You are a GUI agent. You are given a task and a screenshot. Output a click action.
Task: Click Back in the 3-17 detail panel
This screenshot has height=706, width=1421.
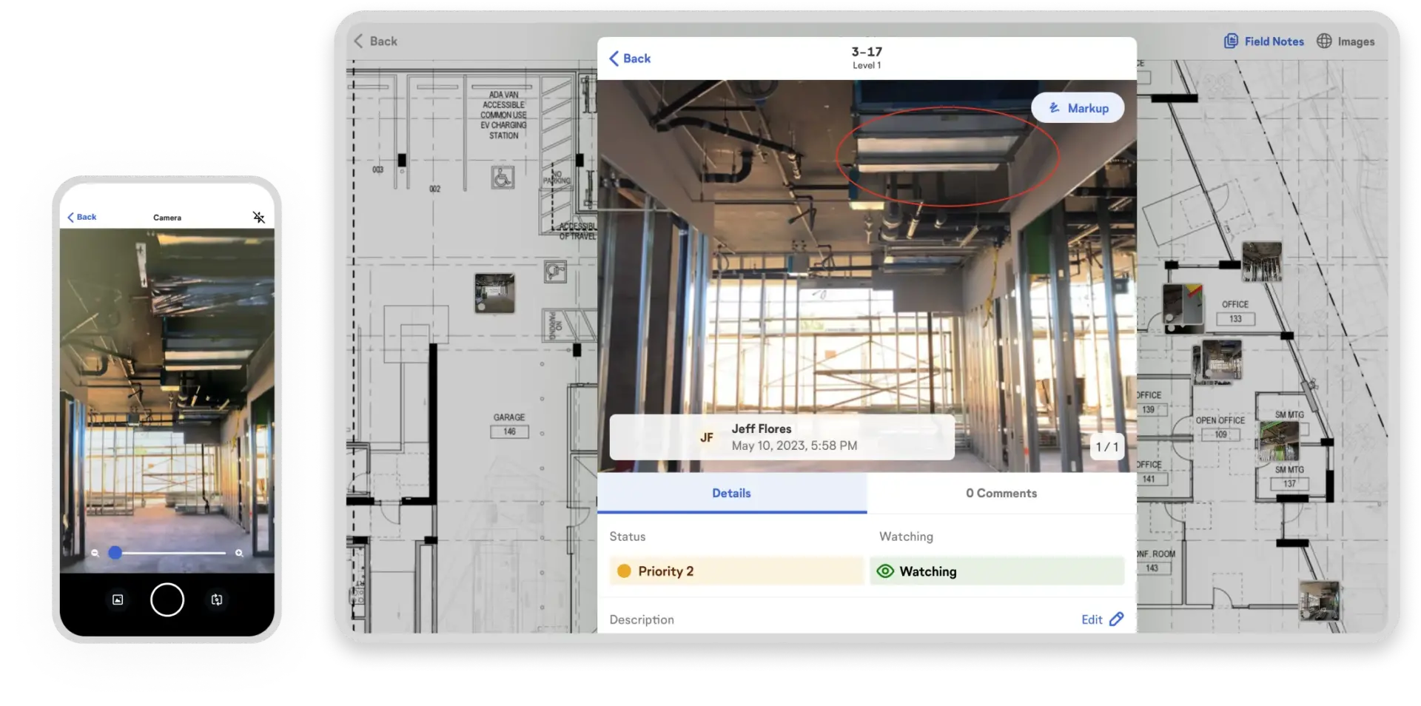point(630,58)
